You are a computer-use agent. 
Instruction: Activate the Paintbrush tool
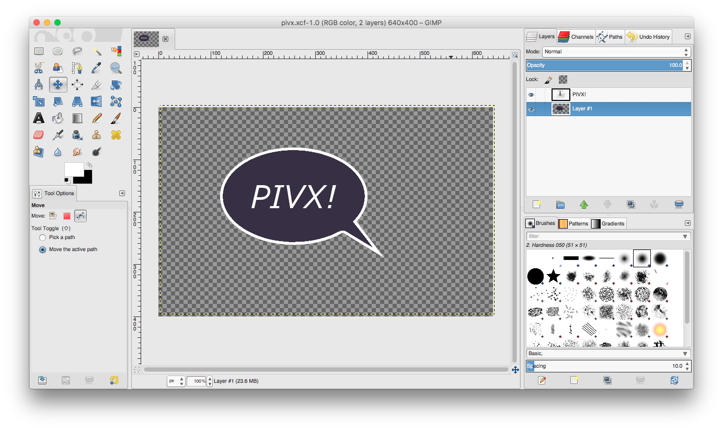(116, 118)
